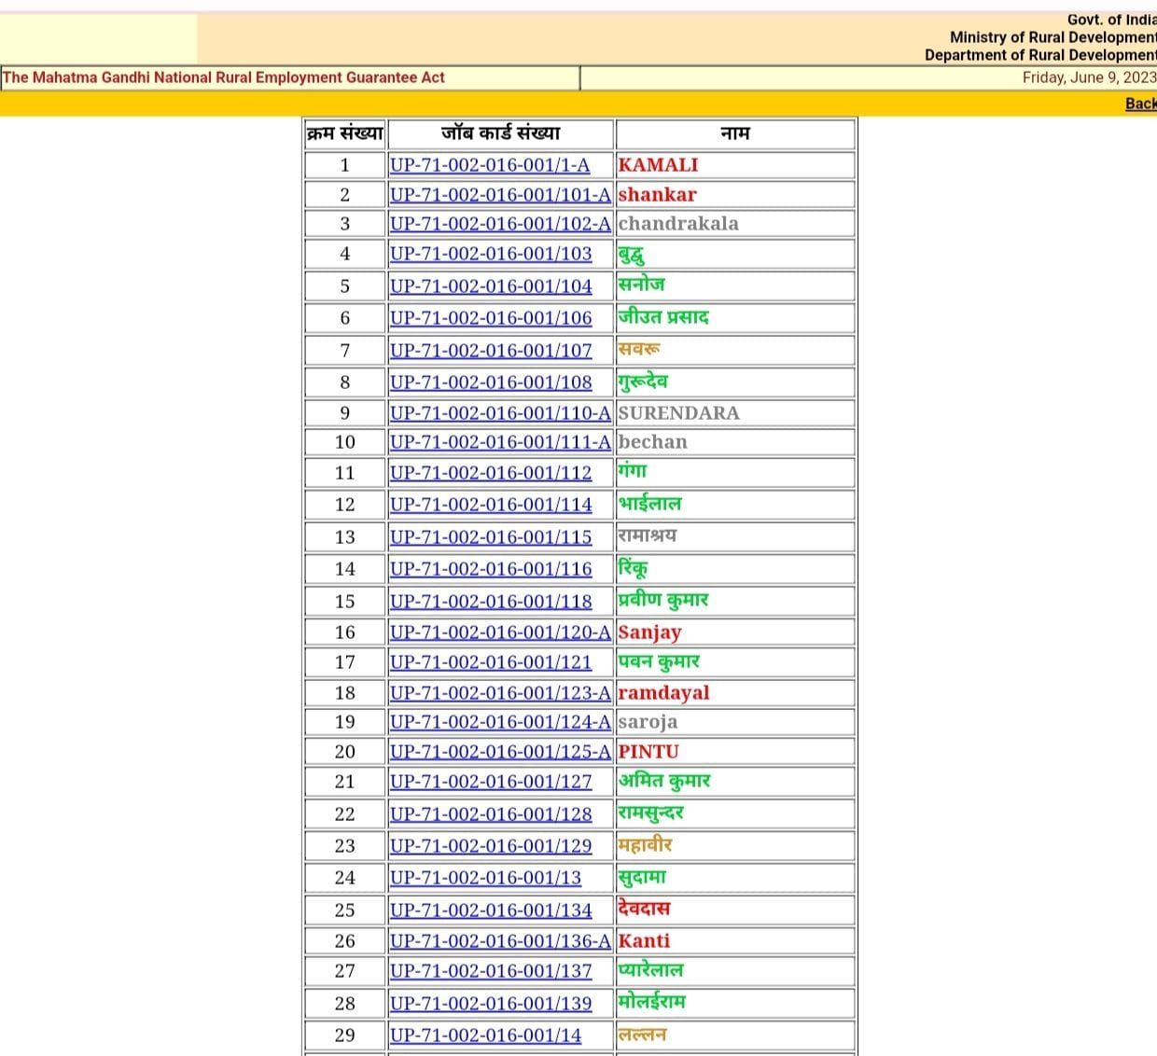
Task: Click the job card link for भाईलाल
Action: point(491,505)
